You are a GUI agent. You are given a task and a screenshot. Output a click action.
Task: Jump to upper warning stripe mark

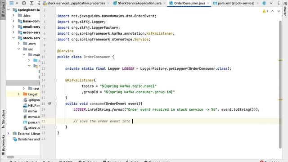(x=280, y=60)
